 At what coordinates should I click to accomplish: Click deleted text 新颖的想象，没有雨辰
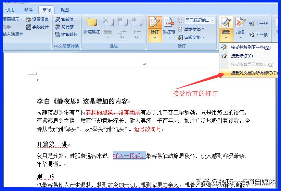point(113,112)
